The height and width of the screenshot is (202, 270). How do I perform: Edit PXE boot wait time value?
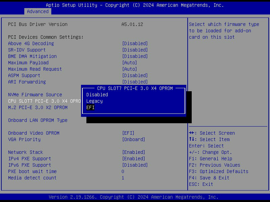click(123, 171)
